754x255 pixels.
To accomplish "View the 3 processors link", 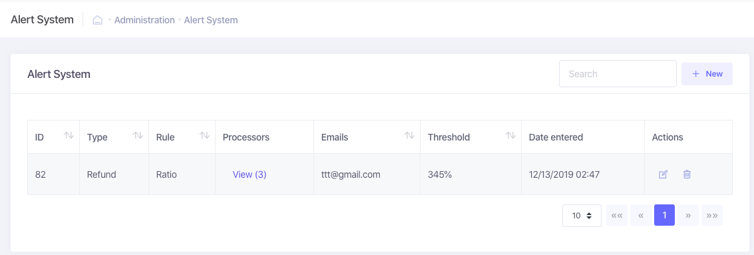I will pyautogui.click(x=250, y=174).
